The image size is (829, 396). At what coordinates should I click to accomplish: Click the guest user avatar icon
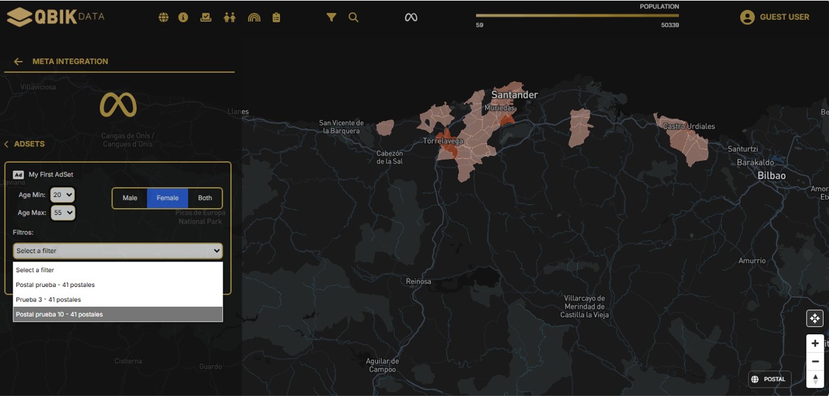point(747,17)
